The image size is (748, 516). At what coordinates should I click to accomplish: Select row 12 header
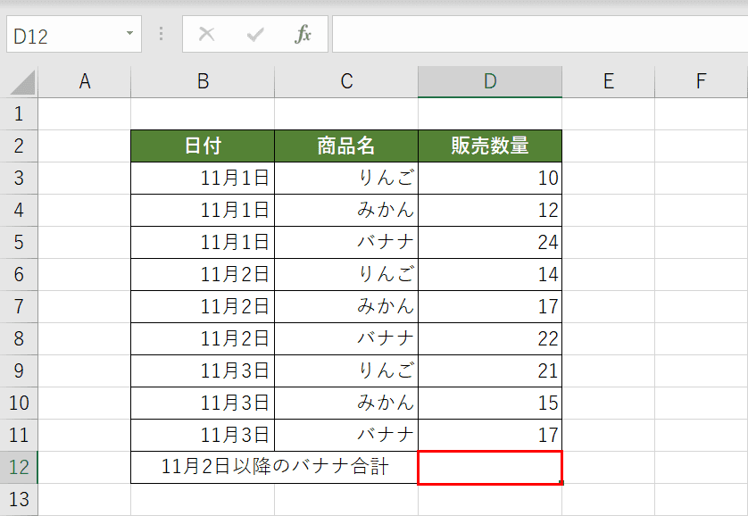tap(19, 468)
